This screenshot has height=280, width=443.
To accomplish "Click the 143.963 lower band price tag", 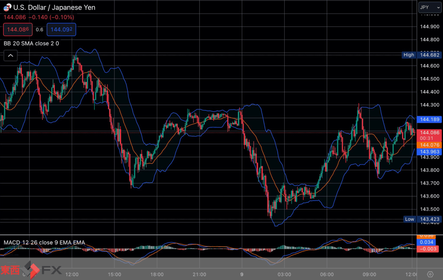I will 430,152.
